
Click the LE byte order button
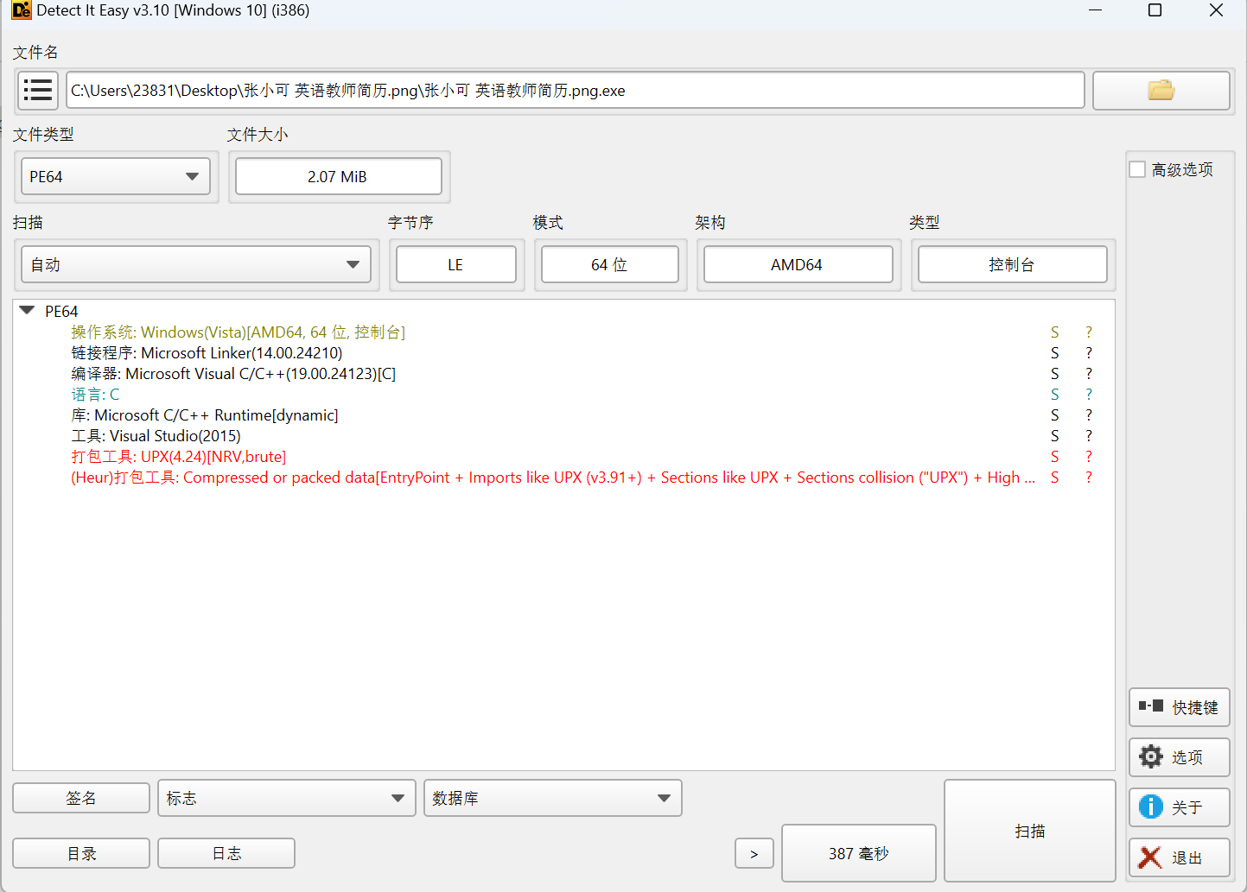coord(456,265)
